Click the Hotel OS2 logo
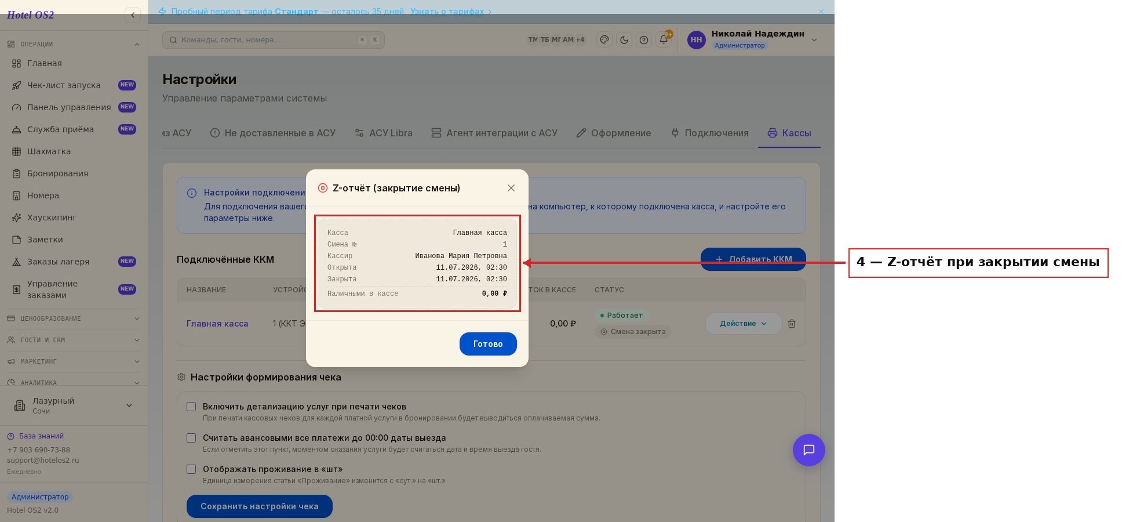Viewport: 1122px width, 522px height. [x=30, y=15]
